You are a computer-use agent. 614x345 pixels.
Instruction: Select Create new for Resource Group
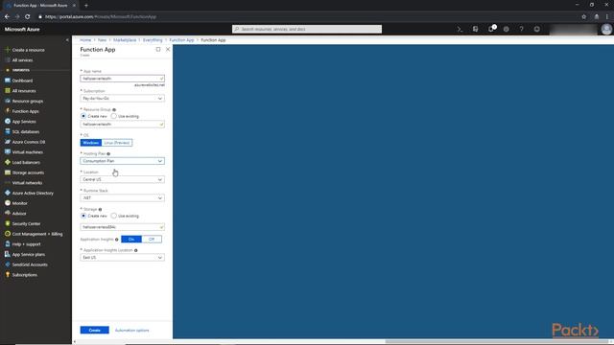point(83,116)
